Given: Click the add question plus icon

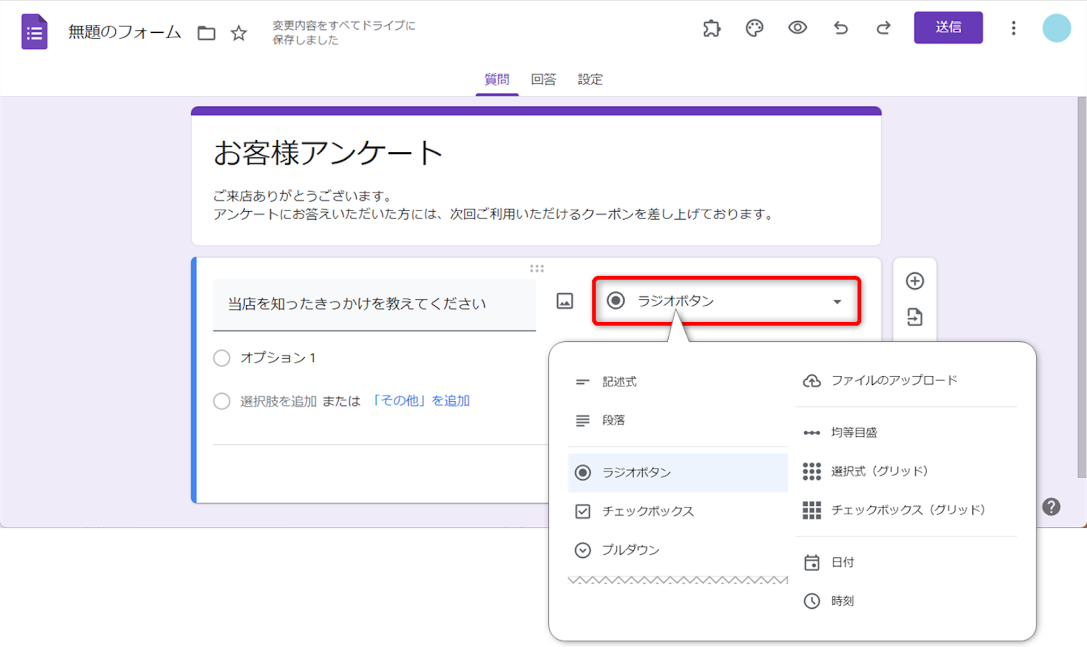Looking at the screenshot, I should (x=915, y=281).
